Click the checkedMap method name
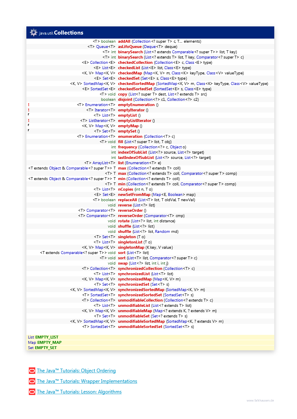 (x=130, y=73)
